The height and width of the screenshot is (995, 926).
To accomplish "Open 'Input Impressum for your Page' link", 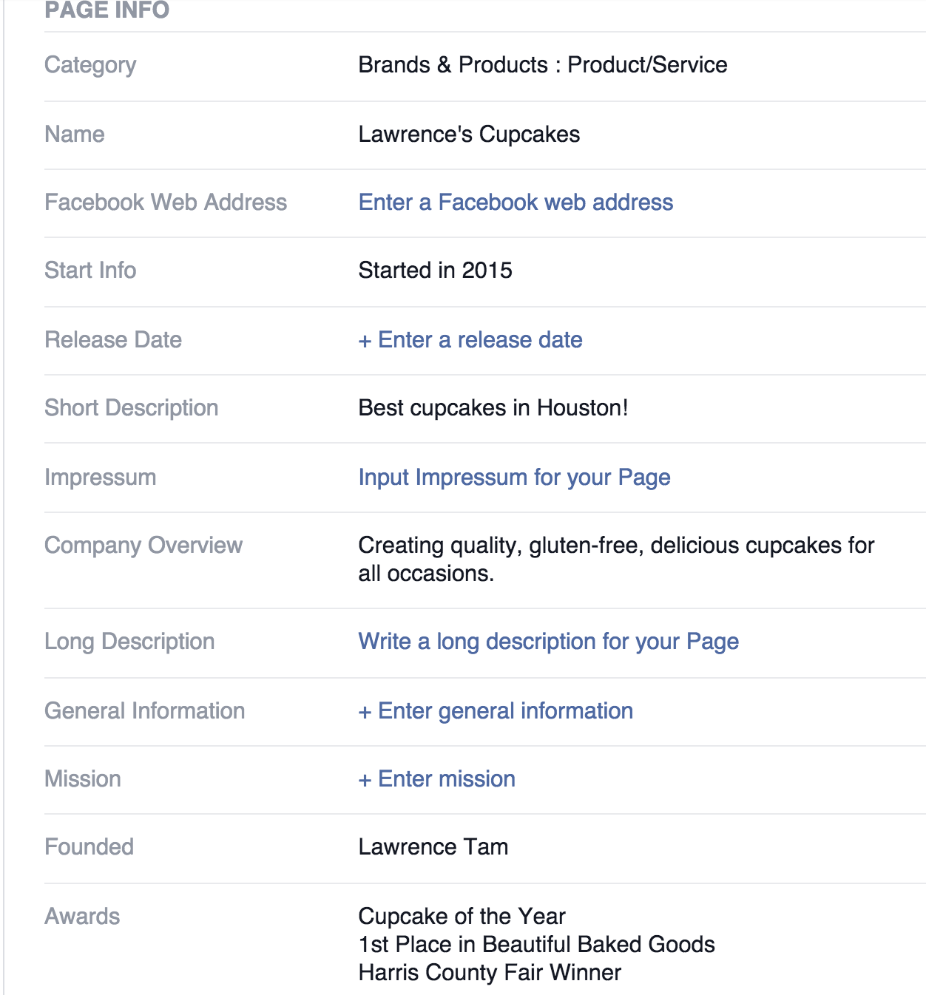I will [514, 478].
